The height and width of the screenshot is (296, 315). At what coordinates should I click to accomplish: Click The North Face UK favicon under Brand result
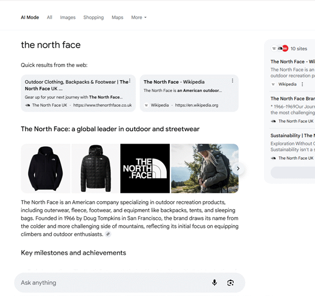point(273,121)
